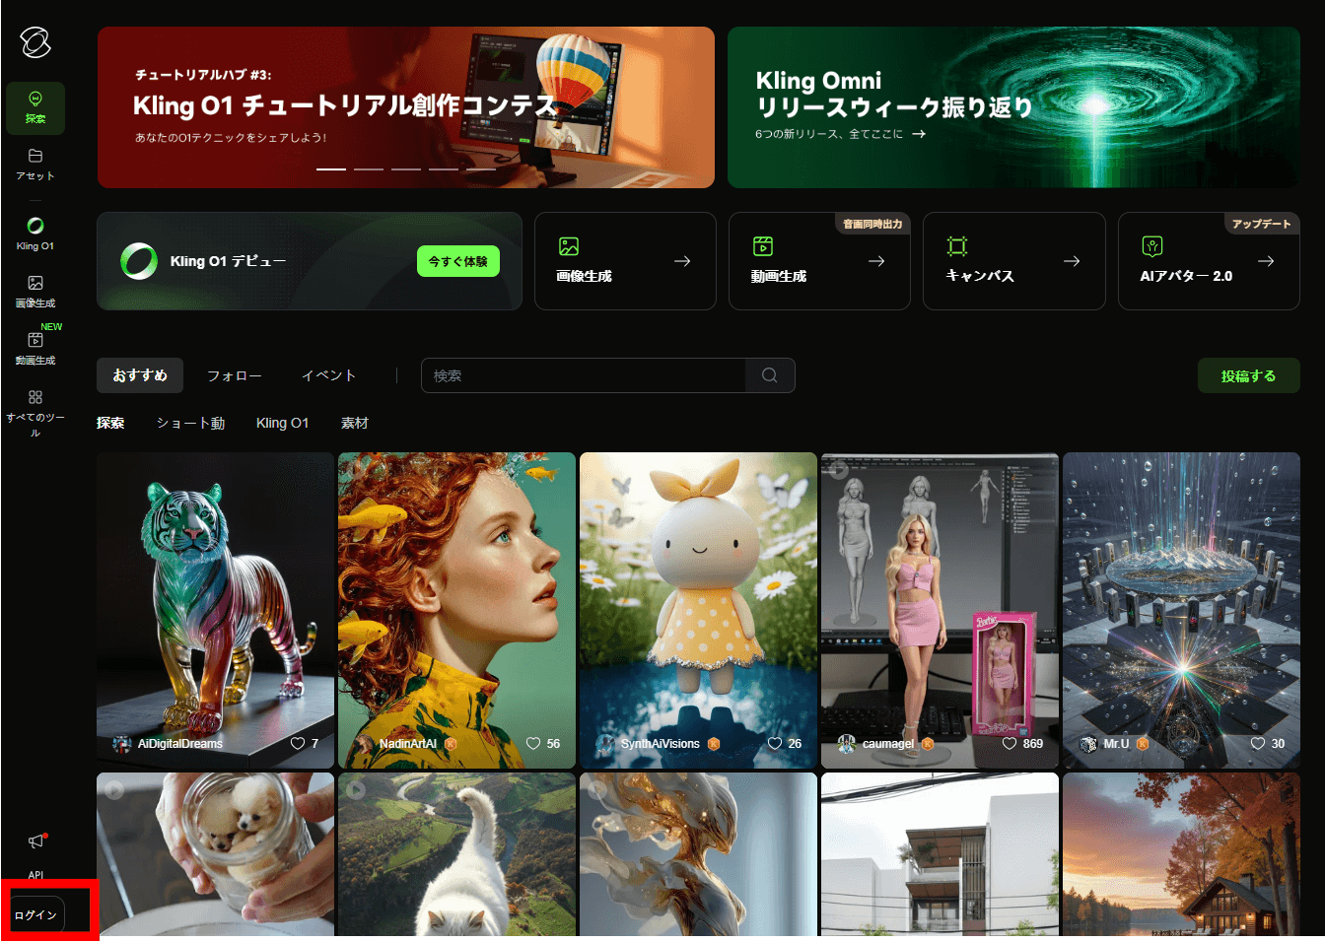Open the 画像生成 card arrow
The height and width of the screenshot is (942, 1325).
(682, 261)
